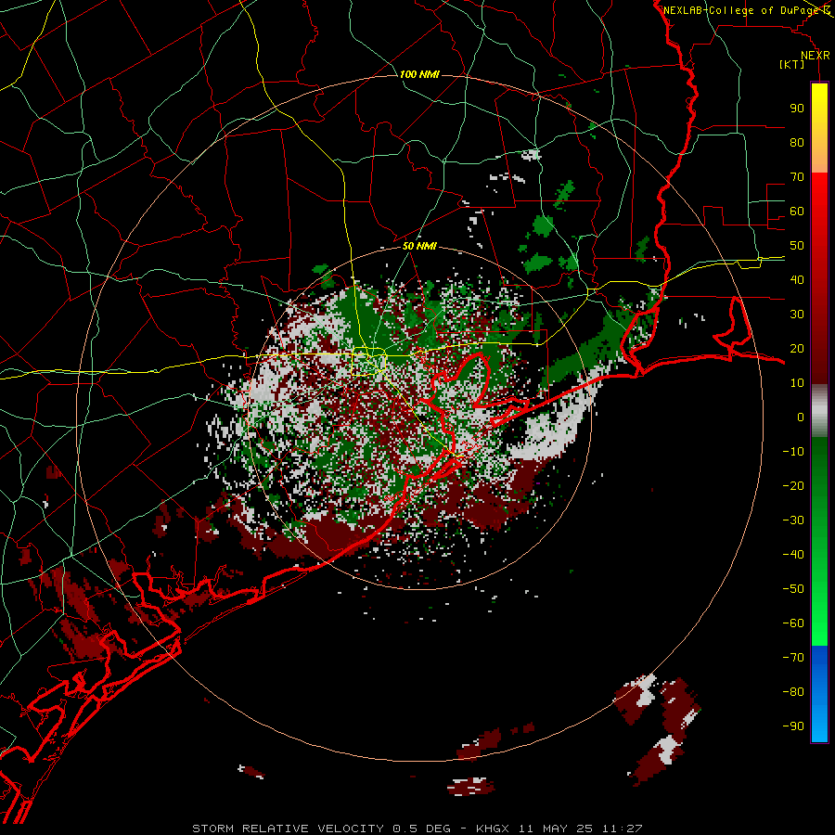
Task: Click the "0.5 DEG" elevation angle text
Action: point(422,829)
